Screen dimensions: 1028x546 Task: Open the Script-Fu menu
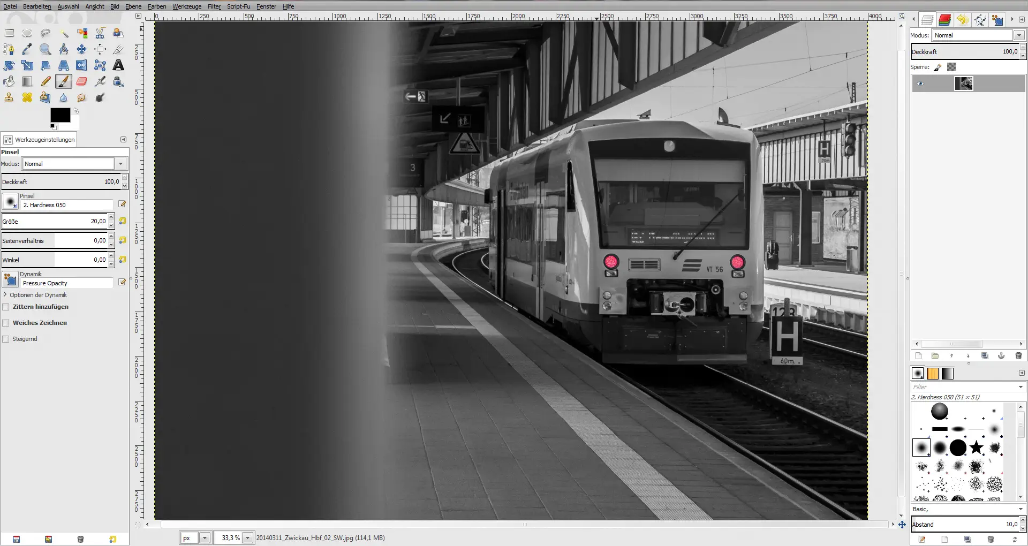pos(238,6)
